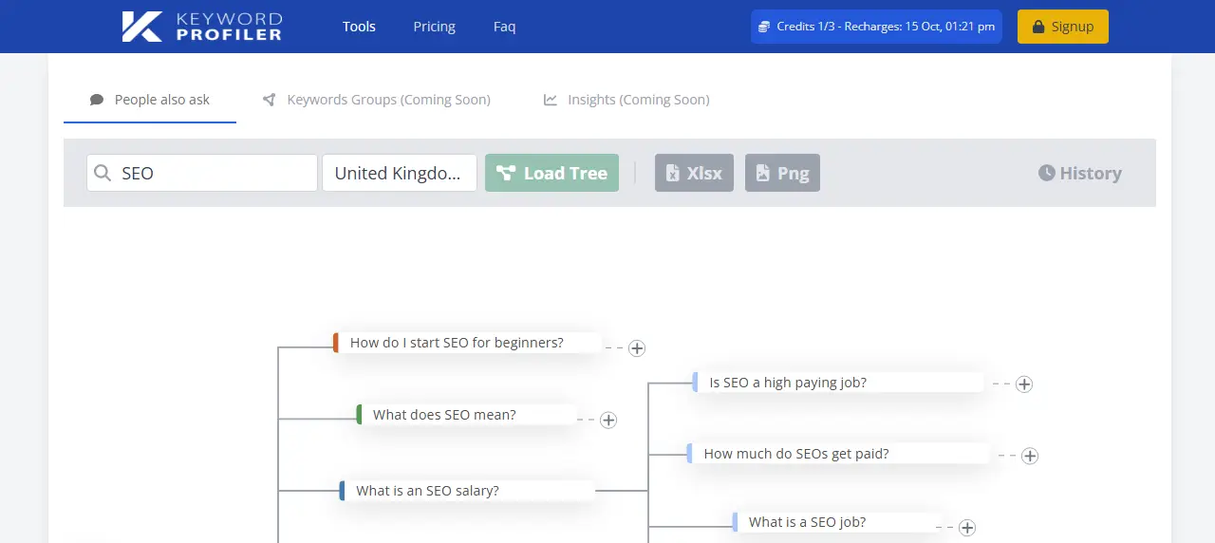Click the chart icon on Insights

pos(551,100)
